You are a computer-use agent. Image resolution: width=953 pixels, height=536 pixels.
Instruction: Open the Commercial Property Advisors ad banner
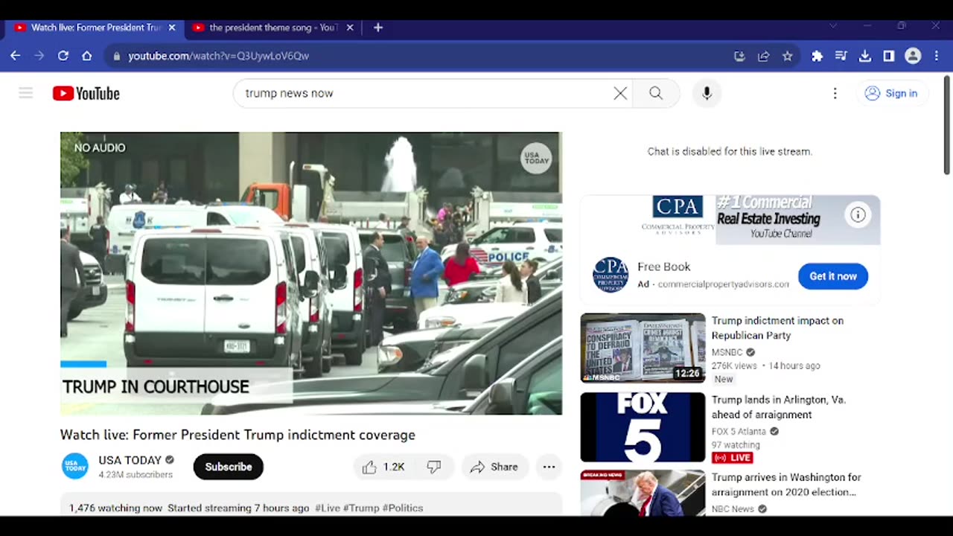tap(730, 220)
